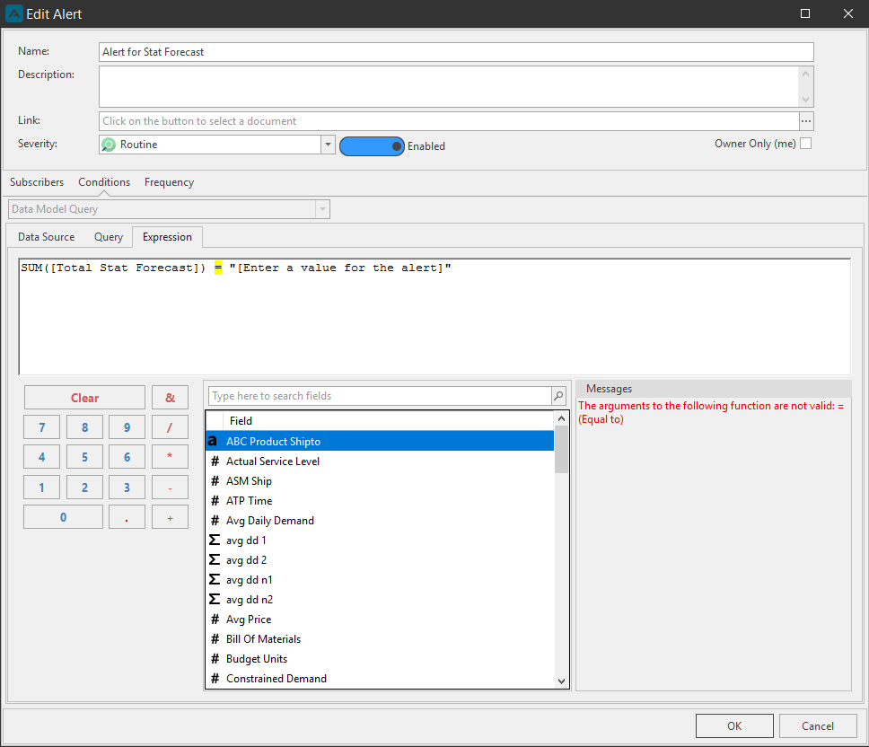Click the number icon beside Actual Service Level

pyautogui.click(x=215, y=461)
